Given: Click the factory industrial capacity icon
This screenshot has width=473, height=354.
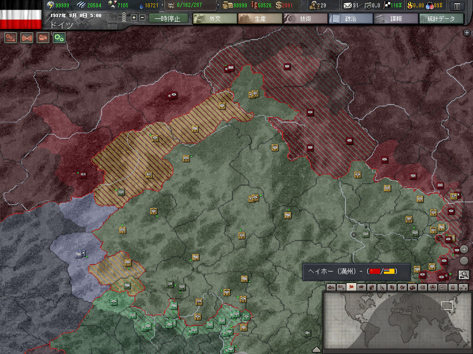Looking at the screenshot, I should (171, 5).
